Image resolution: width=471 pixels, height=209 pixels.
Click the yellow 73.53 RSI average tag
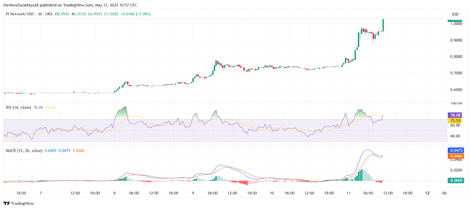tap(455, 121)
